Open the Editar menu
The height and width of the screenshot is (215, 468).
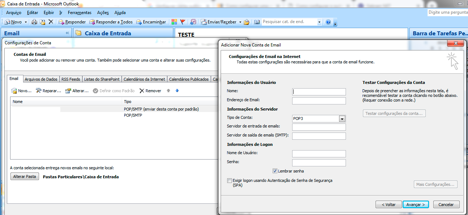click(x=32, y=13)
